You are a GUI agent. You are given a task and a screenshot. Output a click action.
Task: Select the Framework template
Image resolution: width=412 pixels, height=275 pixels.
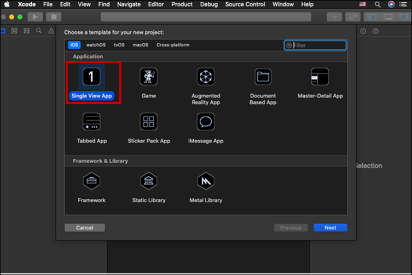click(x=91, y=187)
